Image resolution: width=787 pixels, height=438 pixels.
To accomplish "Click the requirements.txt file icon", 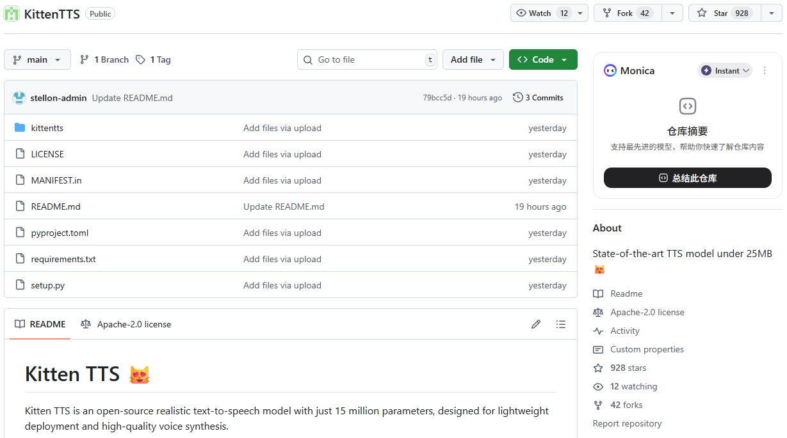I will 20,259.
